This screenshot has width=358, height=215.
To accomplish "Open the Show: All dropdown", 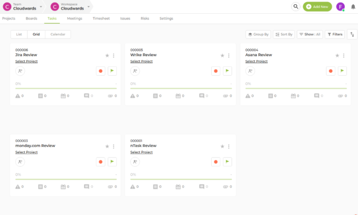I will (310, 34).
